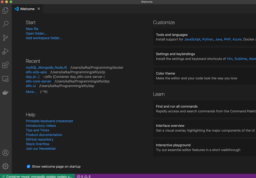
Task: Open recent elfo-core-server project
Action: (38, 81)
